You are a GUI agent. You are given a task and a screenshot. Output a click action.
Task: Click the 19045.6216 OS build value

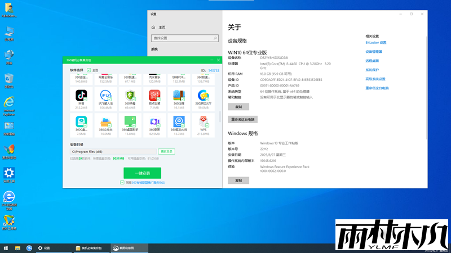tap(268, 161)
